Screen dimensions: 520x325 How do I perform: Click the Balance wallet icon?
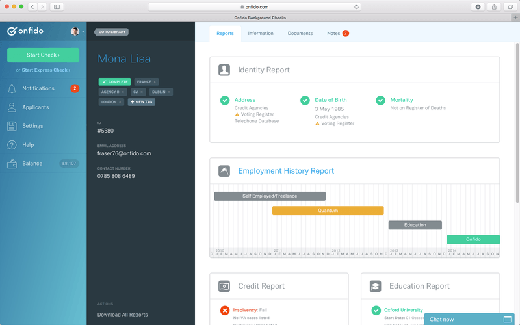click(12, 164)
